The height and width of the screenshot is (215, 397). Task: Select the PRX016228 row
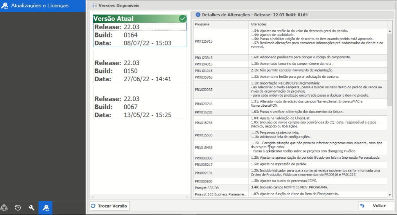click(290, 112)
